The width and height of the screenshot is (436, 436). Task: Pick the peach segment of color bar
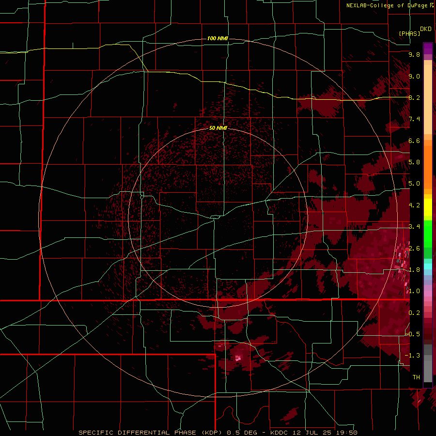click(428, 97)
